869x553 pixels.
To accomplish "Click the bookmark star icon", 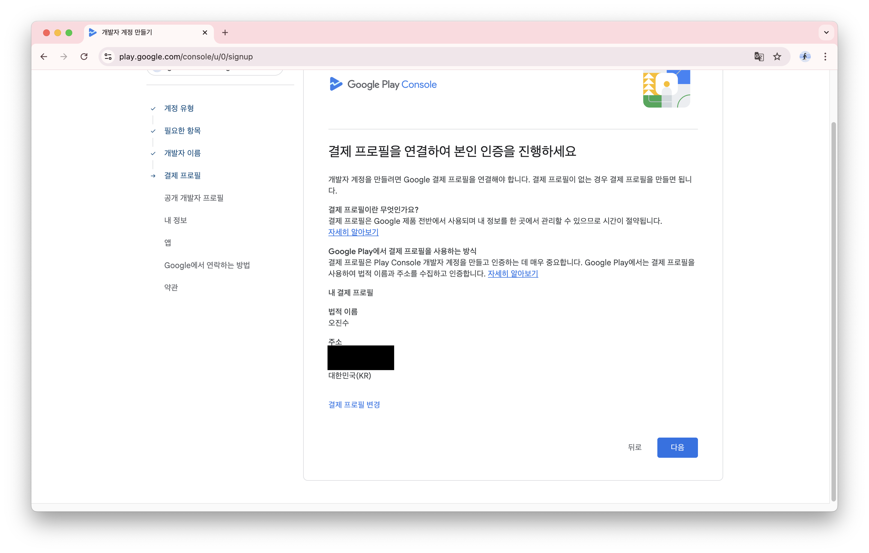I will point(777,56).
